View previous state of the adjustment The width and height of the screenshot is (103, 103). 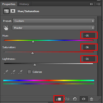click(x=67, y=99)
